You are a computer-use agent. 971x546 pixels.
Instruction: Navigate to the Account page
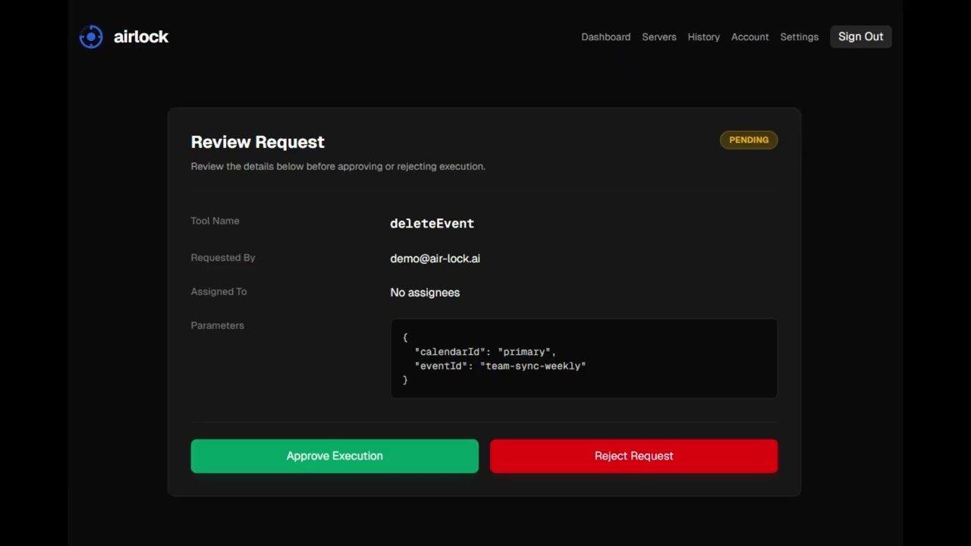point(750,36)
